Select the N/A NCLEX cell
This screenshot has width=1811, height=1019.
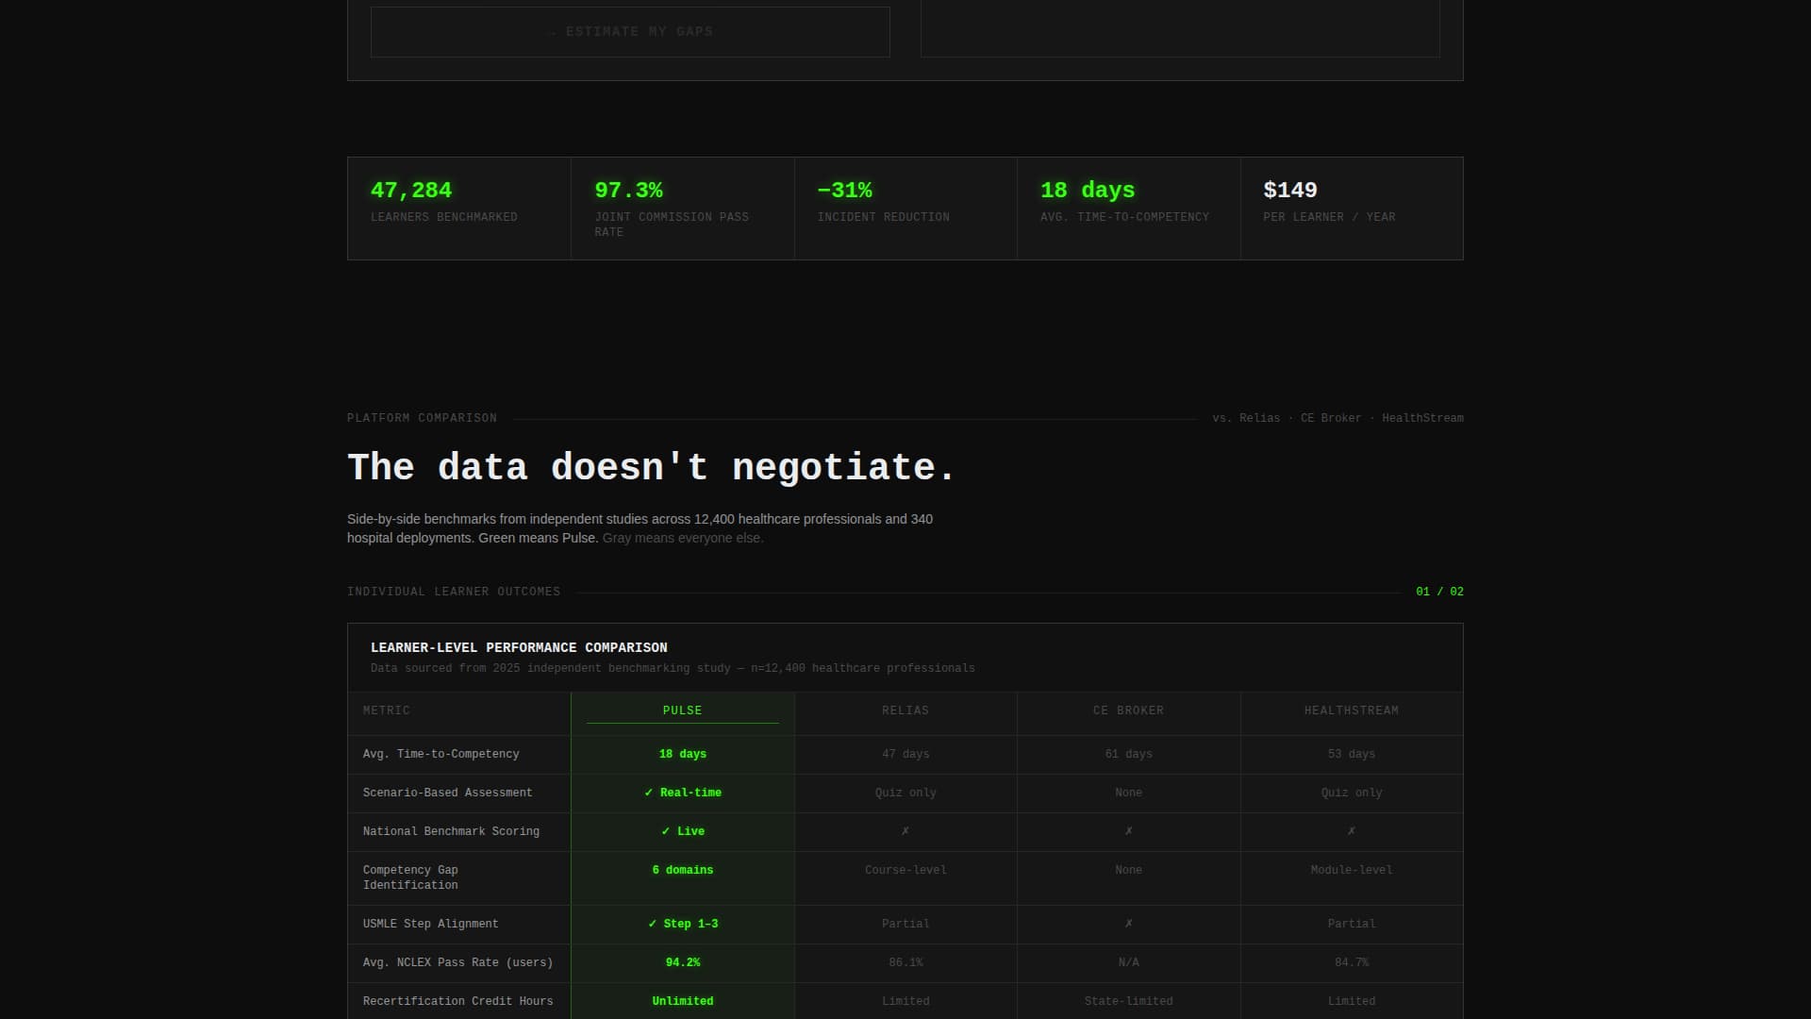point(1129,963)
